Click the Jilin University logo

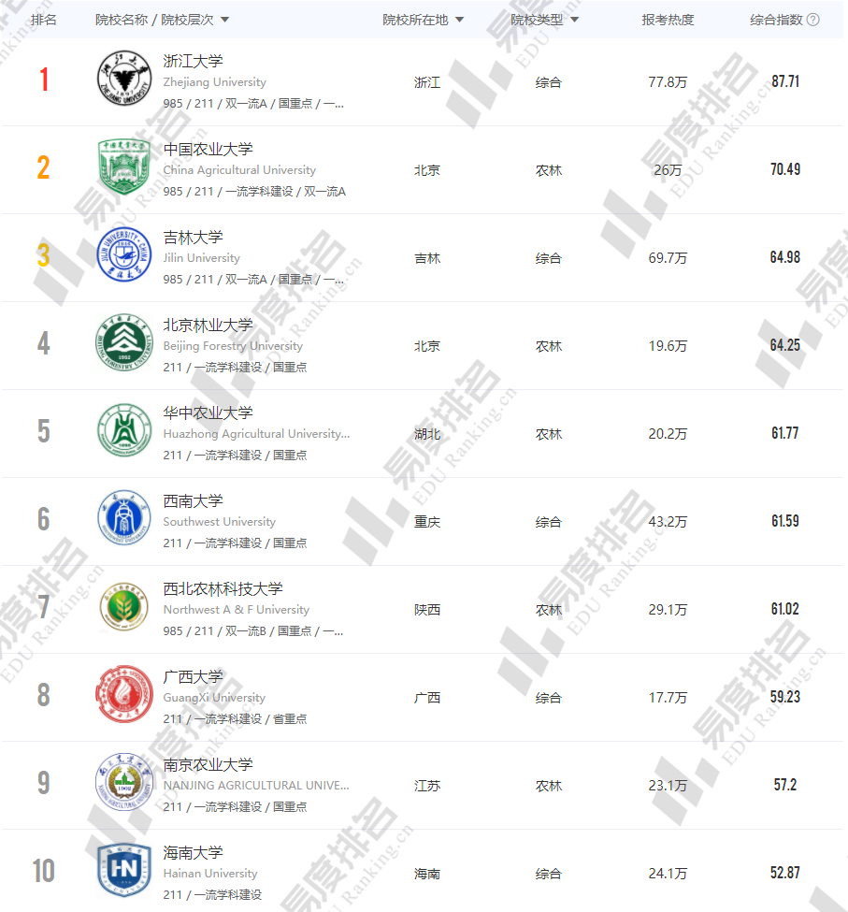click(124, 255)
